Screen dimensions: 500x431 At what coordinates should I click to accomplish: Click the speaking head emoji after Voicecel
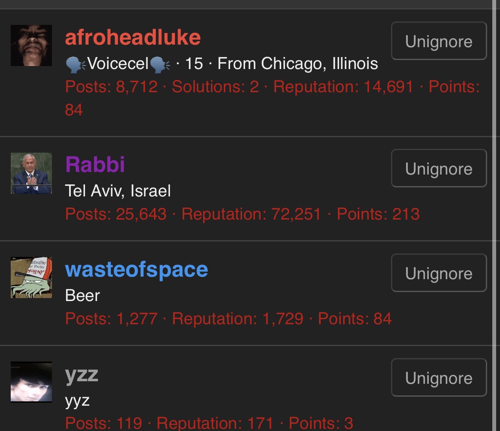tap(160, 64)
